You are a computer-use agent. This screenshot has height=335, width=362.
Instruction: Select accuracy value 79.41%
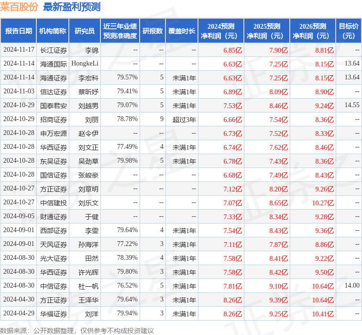pos(127,91)
